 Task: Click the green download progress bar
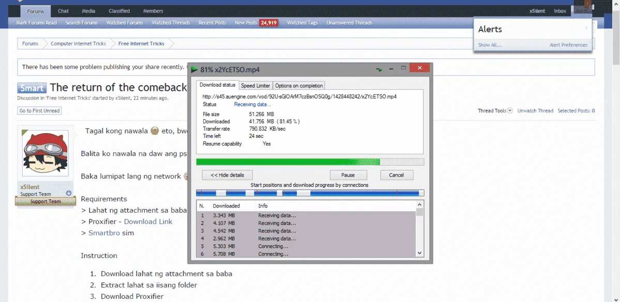click(x=310, y=162)
